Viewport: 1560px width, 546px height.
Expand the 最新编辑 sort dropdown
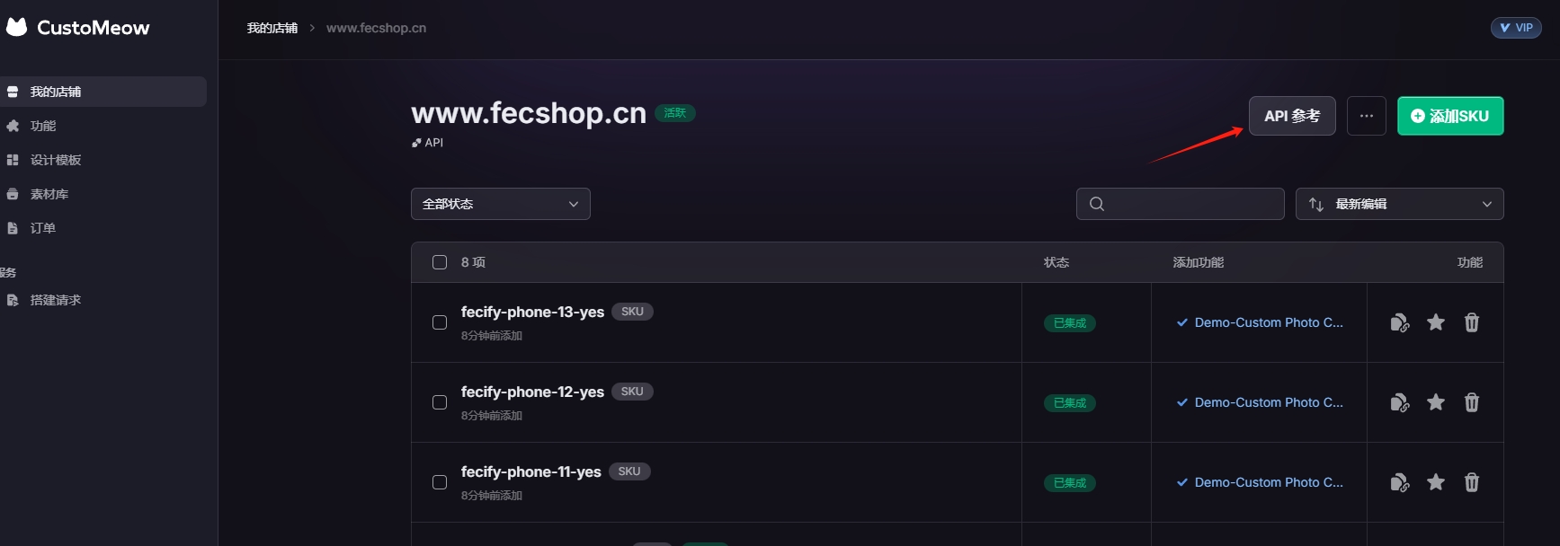pos(1400,204)
